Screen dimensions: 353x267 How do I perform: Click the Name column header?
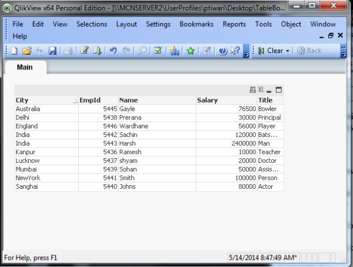pyautogui.click(x=157, y=100)
